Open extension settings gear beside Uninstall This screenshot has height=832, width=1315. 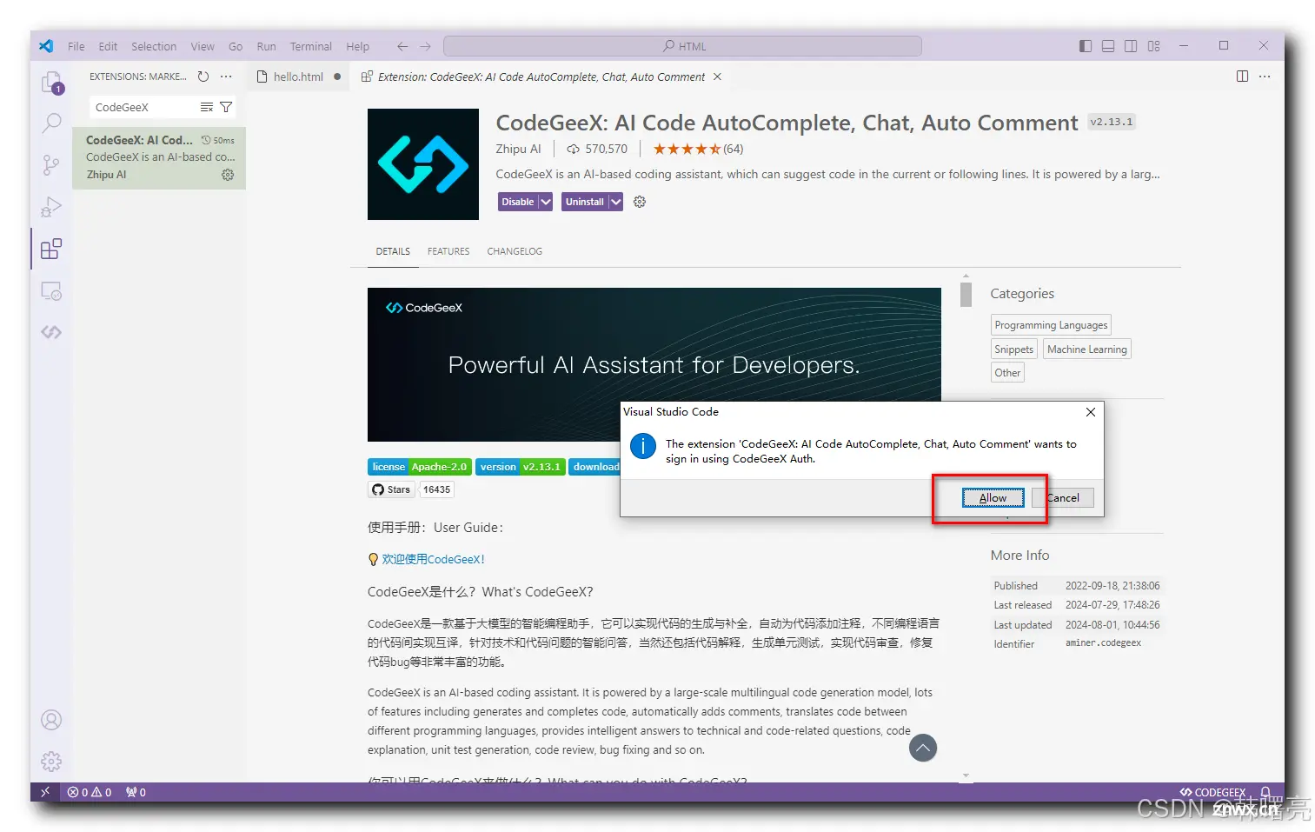[x=640, y=202]
